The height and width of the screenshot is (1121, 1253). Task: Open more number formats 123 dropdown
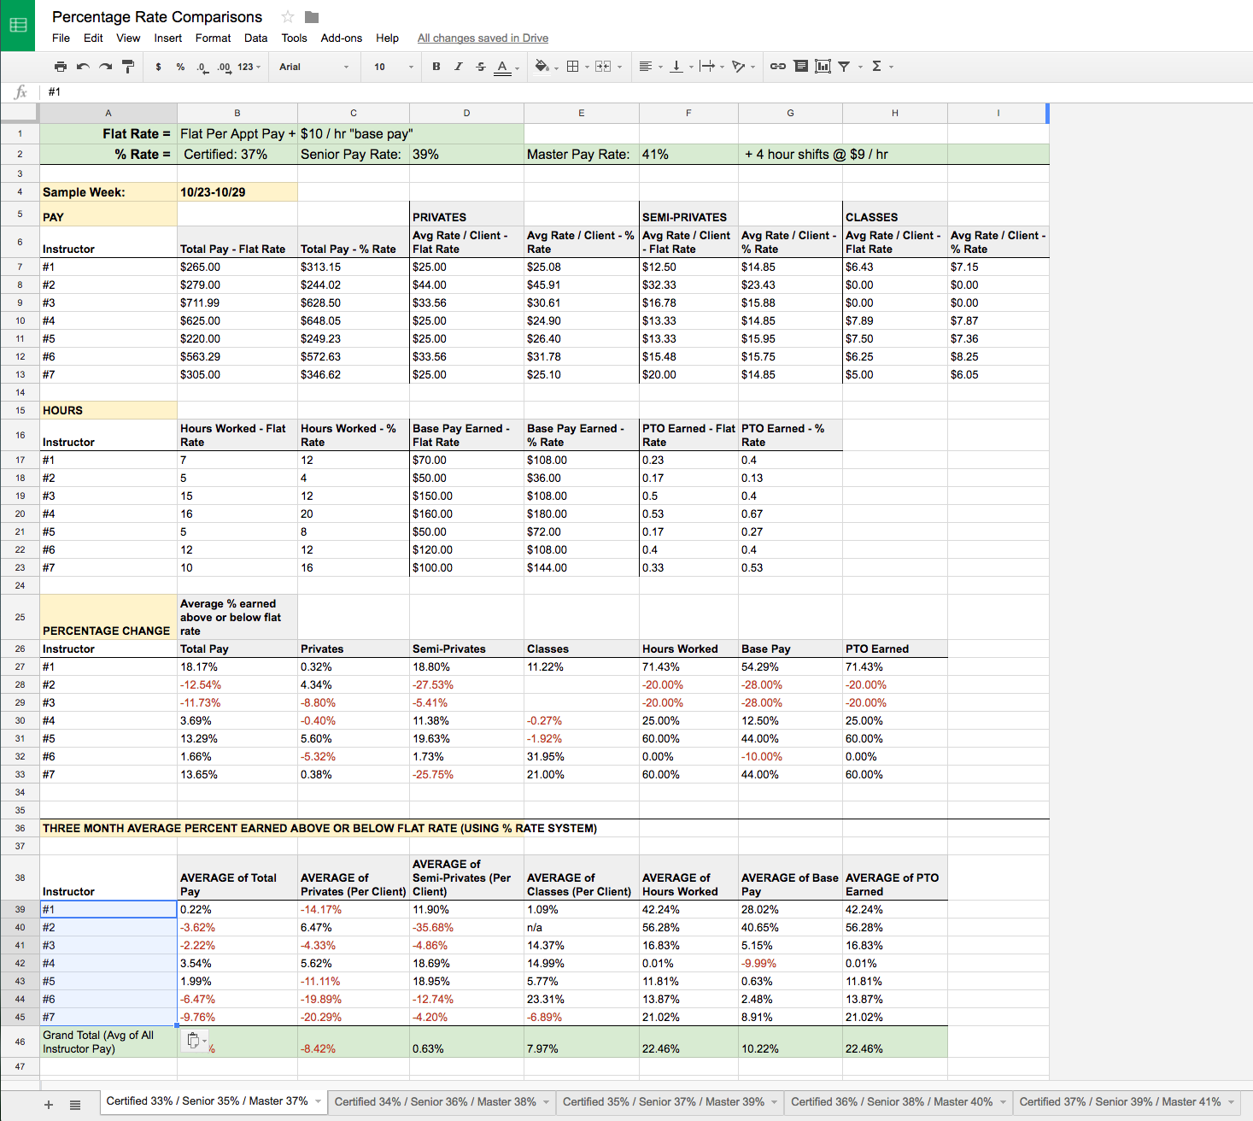tap(249, 67)
